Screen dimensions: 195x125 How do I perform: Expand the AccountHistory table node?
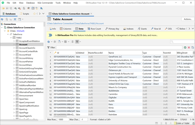tap(14, 58)
